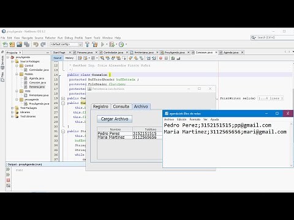This screenshot has width=294, height=220.
Task: Open the Ayuda menu in Notepad
Action: point(214,119)
